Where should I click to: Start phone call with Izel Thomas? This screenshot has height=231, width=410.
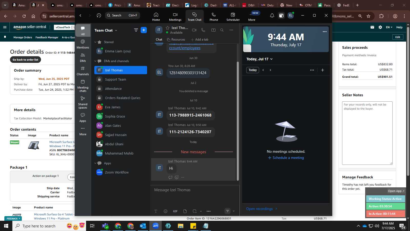coord(203,30)
